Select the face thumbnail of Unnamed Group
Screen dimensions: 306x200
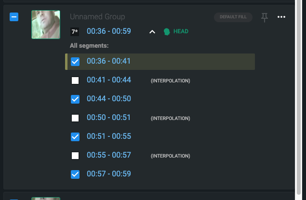tap(46, 25)
